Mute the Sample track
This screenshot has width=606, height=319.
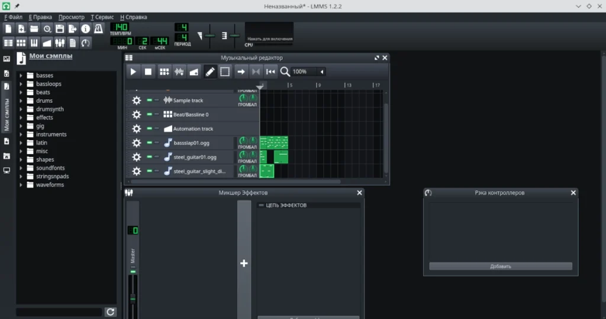coord(149,100)
